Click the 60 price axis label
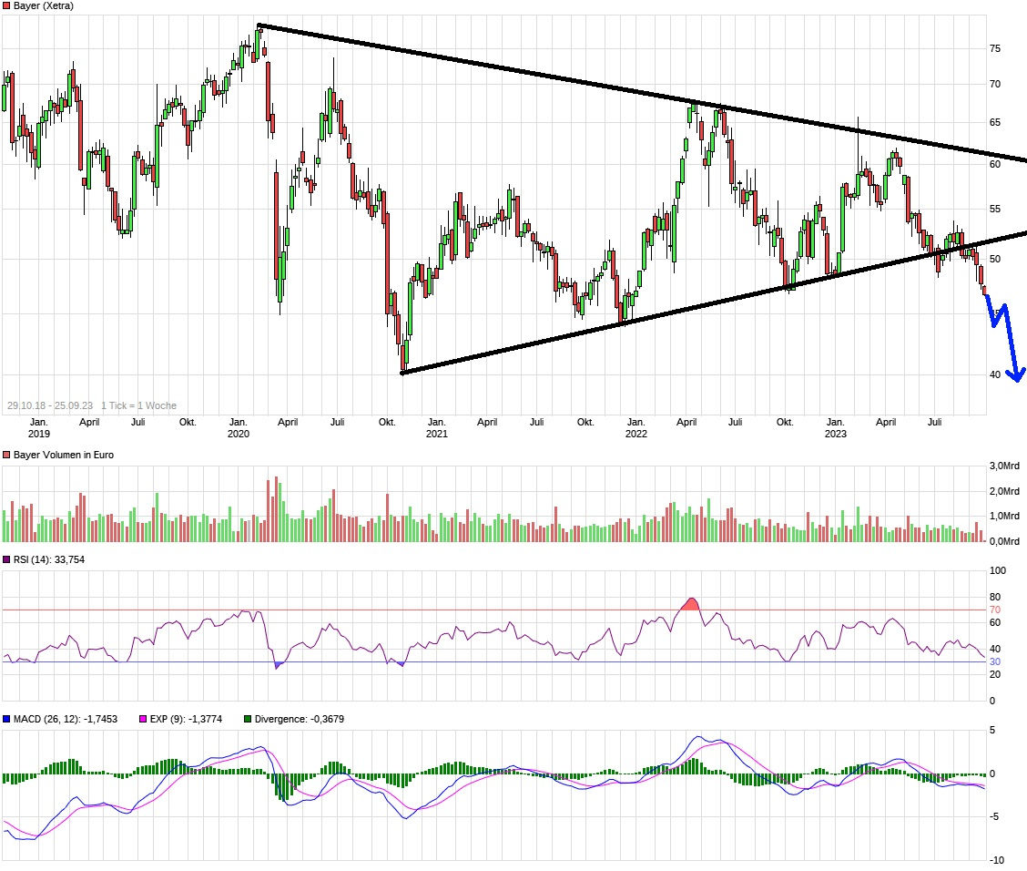 tap(995, 164)
